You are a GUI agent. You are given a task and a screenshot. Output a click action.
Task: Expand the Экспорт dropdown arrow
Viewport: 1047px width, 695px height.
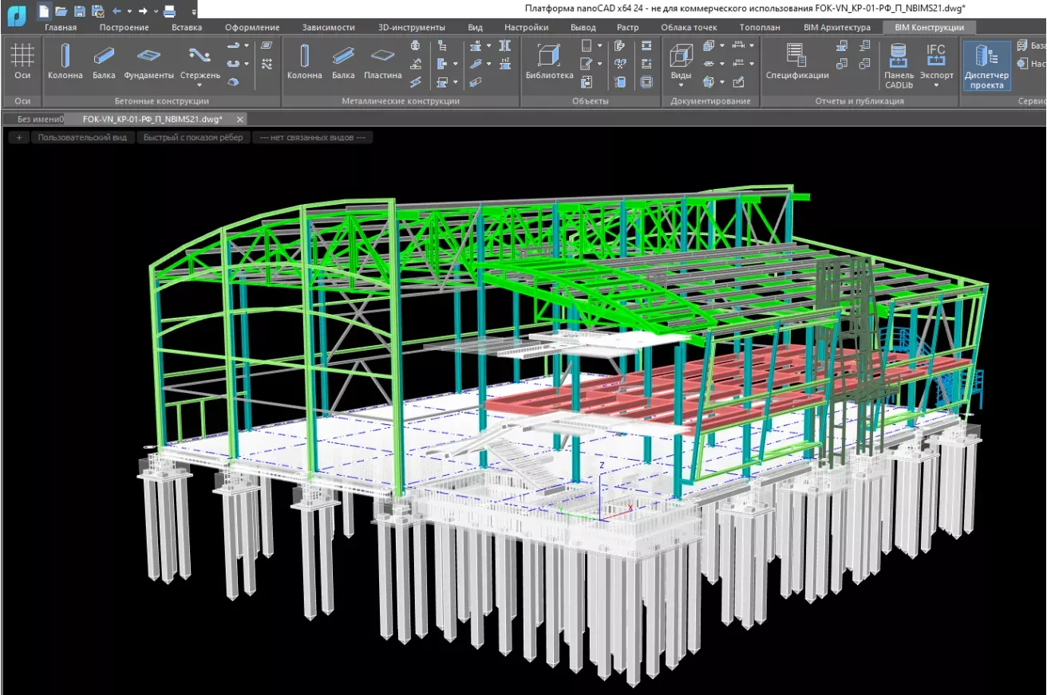point(936,84)
